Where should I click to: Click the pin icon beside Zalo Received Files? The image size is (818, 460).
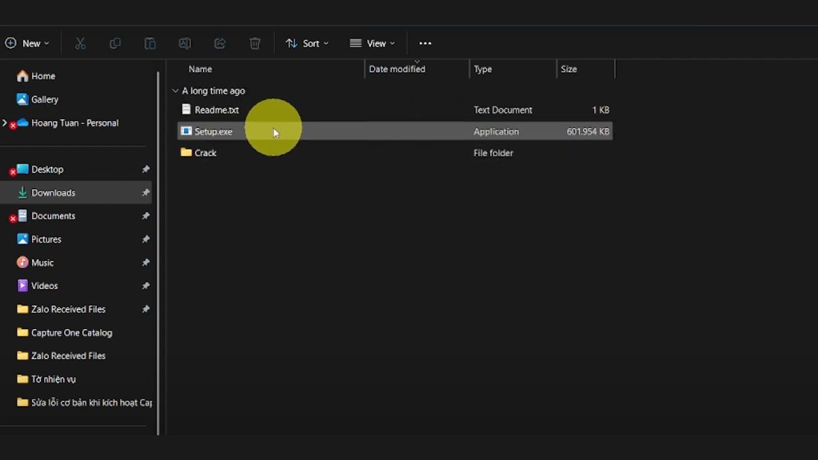coord(145,309)
